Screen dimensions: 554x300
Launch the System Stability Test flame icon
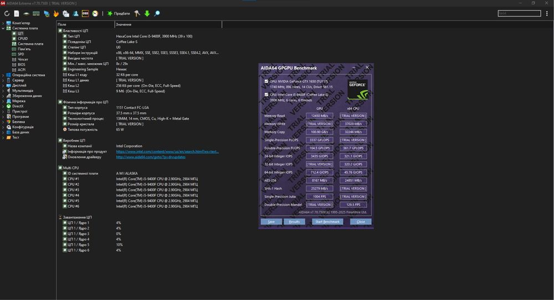pyautogui.click(x=56, y=13)
